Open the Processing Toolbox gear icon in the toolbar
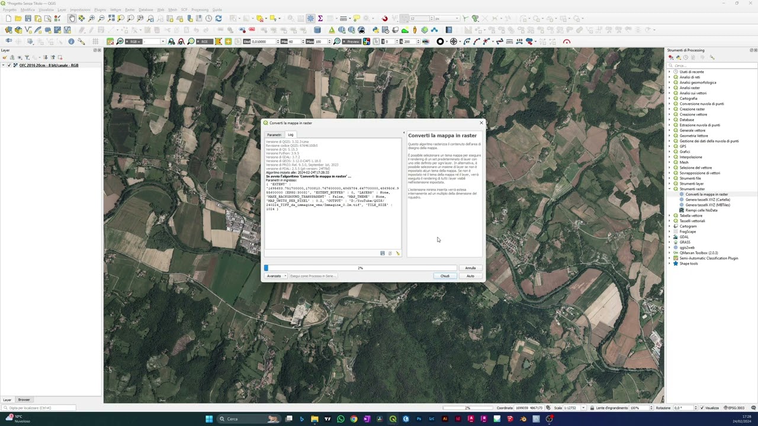The image size is (758, 426). coord(310,18)
